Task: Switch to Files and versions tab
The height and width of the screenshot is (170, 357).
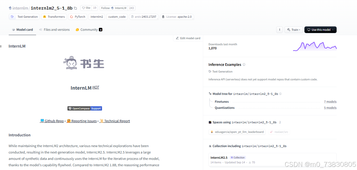Action: 54,30
